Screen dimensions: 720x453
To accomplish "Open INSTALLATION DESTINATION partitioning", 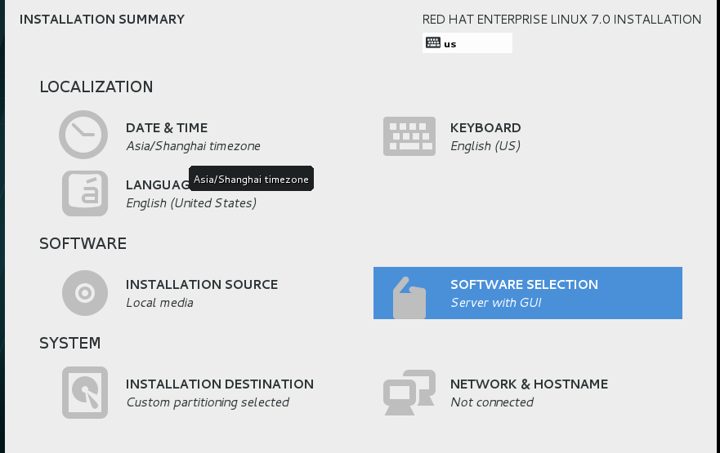I will click(220, 384).
